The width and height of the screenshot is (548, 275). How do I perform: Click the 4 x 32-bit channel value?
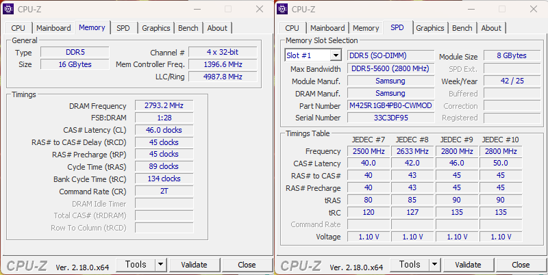click(x=223, y=53)
